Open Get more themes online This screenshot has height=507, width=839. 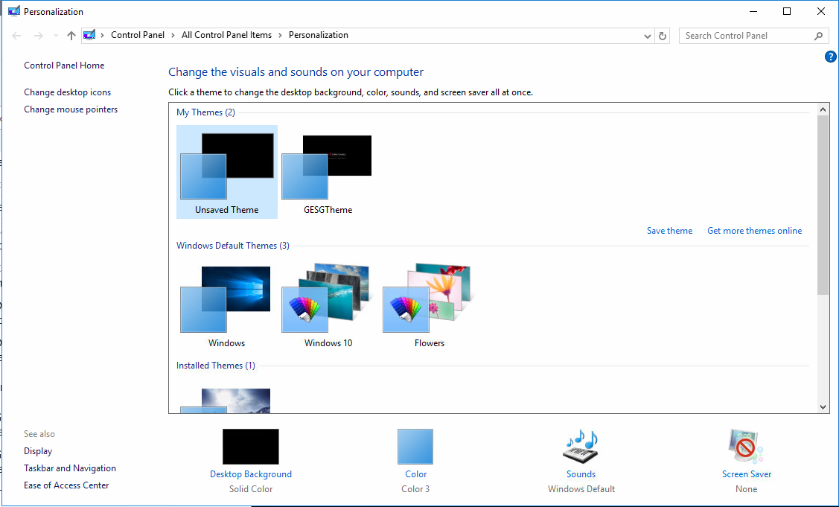754,230
